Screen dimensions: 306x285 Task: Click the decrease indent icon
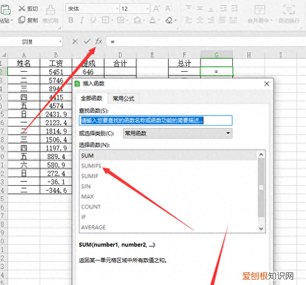pos(223,9)
